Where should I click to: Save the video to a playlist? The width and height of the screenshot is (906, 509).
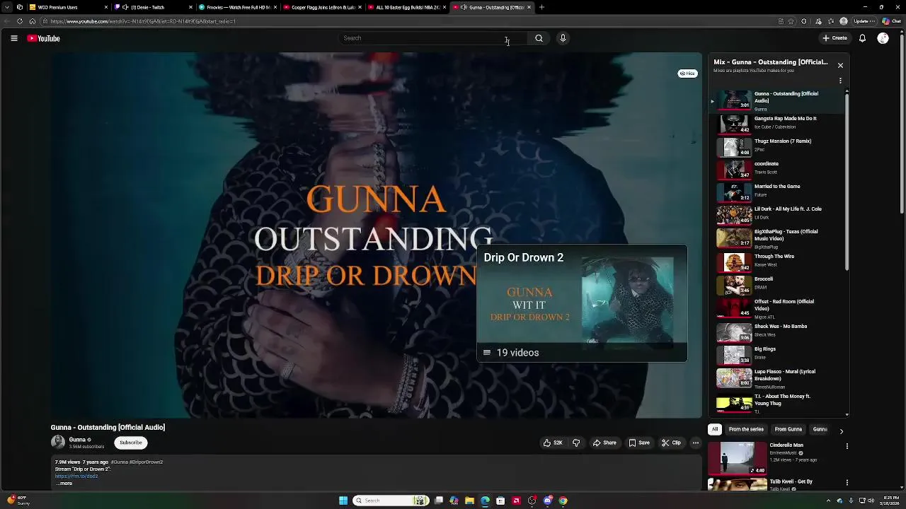(x=639, y=443)
